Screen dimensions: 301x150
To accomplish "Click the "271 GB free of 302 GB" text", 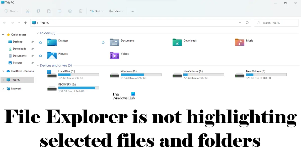I will [x=196, y=78].
